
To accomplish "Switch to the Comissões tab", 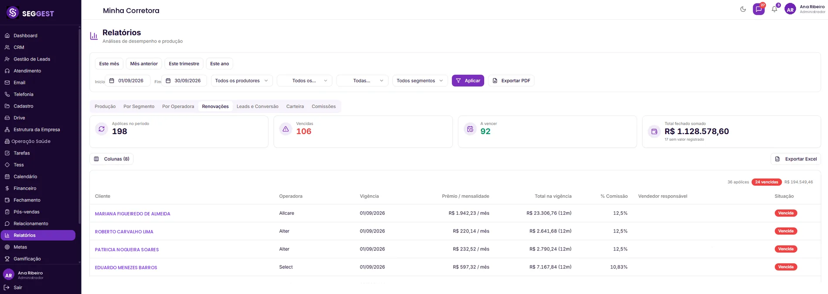I will [324, 107].
